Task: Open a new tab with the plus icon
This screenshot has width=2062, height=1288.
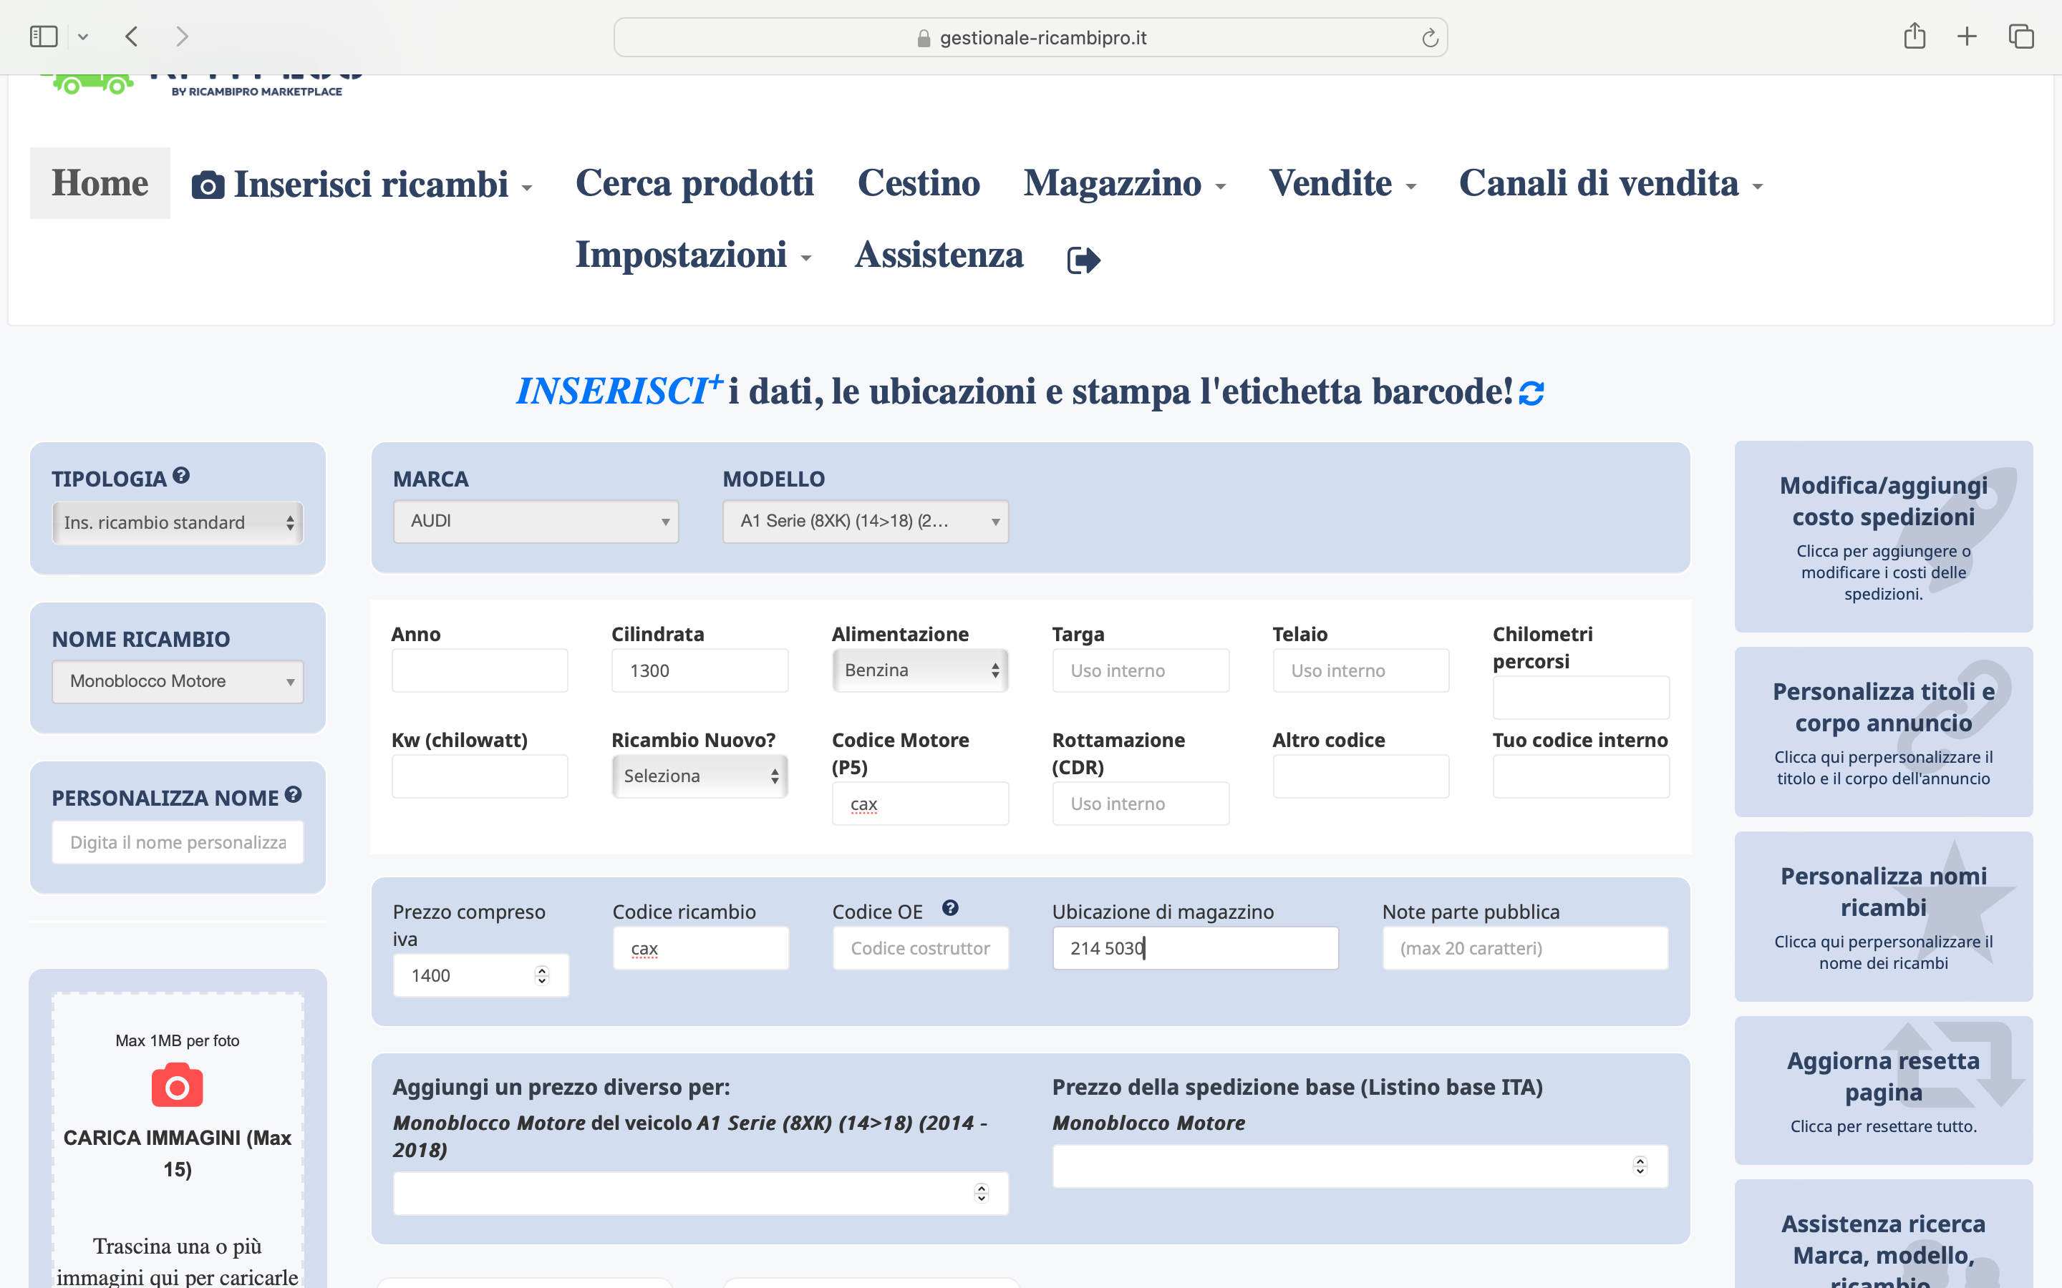Action: click(1967, 36)
